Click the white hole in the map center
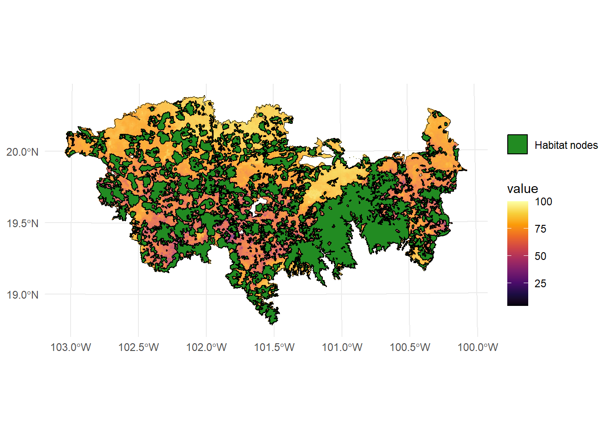This screenshot has width=612, height=437. pos(257,206)
